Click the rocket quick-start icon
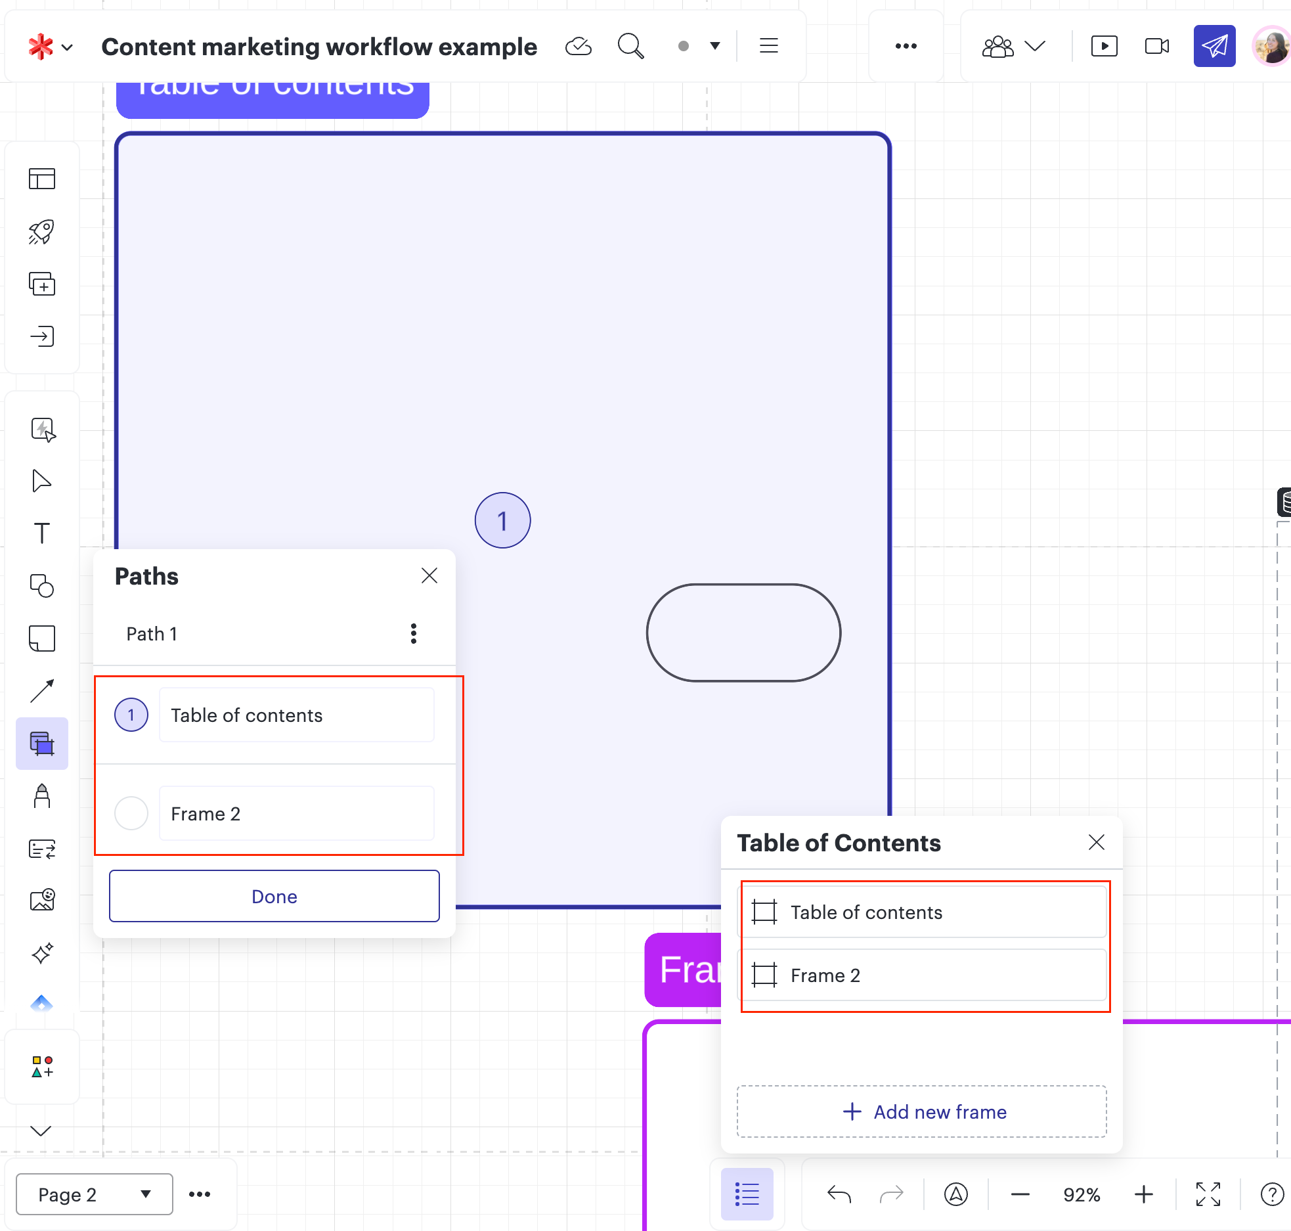 tap(42, 232)
